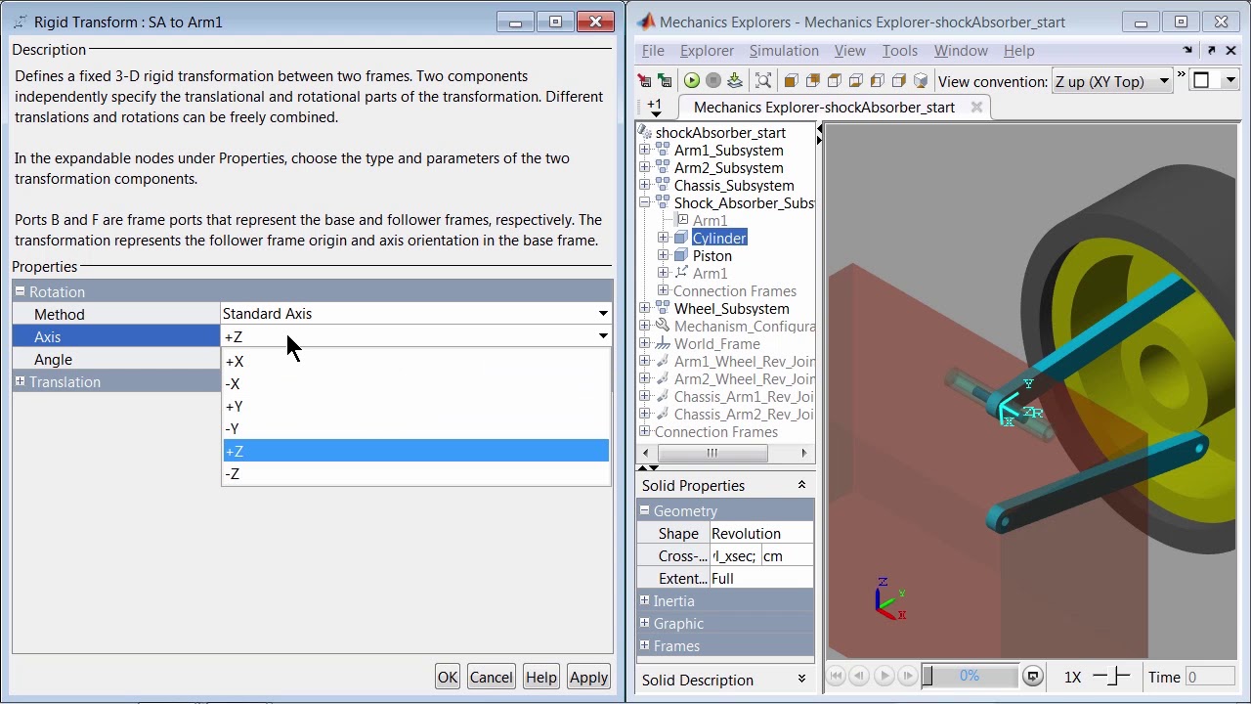
Task: Click the play animation button
Action: 884,676
